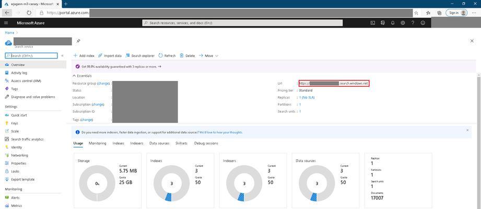This screenshot has width=481, height=209.
Task: Click the Indexes usage donut chart
Action: [171, 183]
